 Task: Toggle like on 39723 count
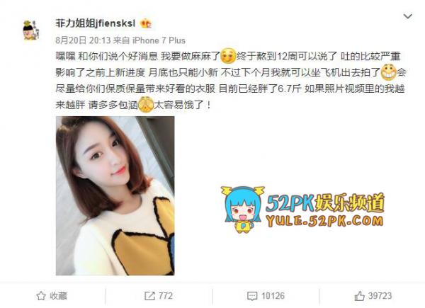(373, 296)
